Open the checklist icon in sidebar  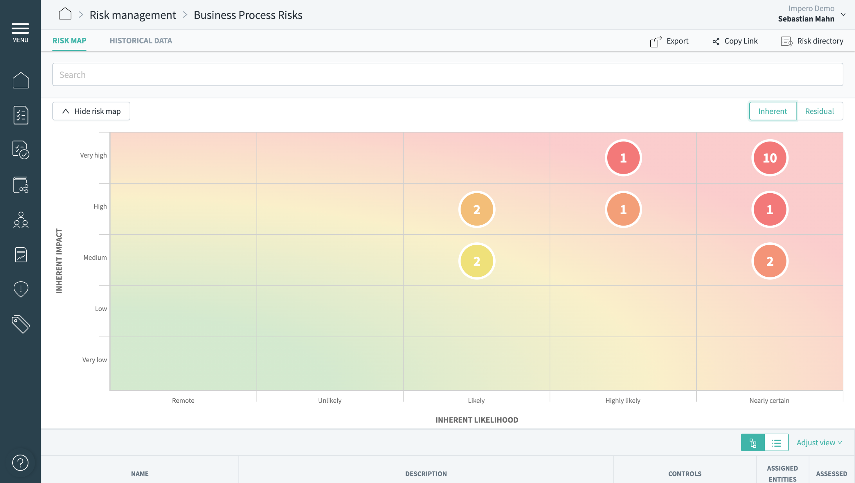click(x=21, y=115)
